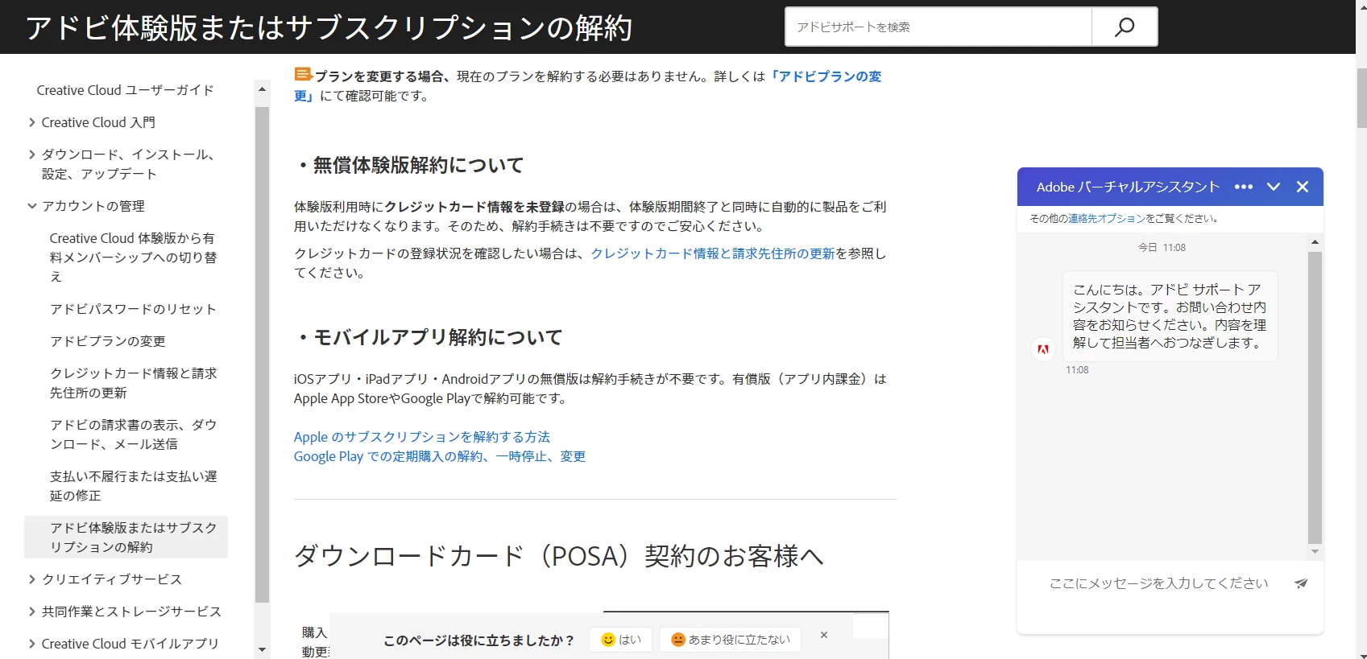Viewport: 1367px width, 659px height.
Task: Click the assistant greeting message bubble
Action: [x=1170, y=316]
